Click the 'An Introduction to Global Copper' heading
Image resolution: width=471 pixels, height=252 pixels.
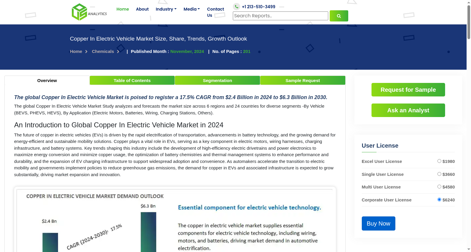[119, 125]
